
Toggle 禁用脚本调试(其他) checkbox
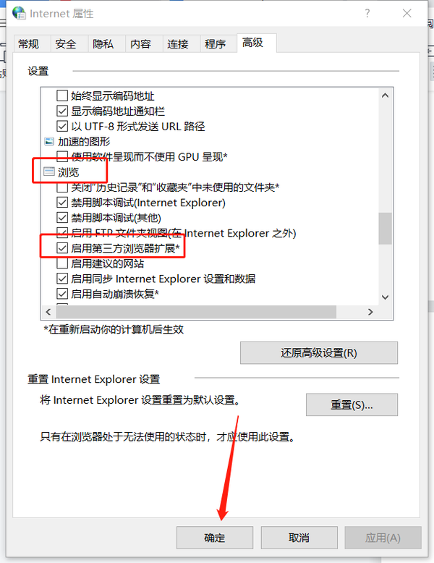coord(62,218)
